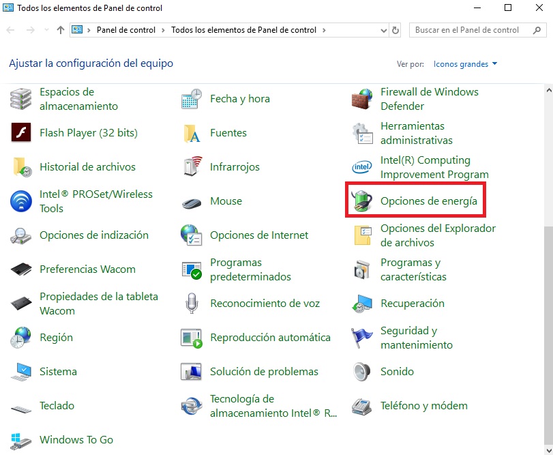This screenshot has height=455, width=553.
Task: Open the Sistema computer icon
Action: (21, 372)
